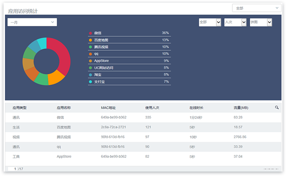Screen dimensions: 286x176
Task: Click the AppStore legend entry
Action: click(x=129, y=61)
